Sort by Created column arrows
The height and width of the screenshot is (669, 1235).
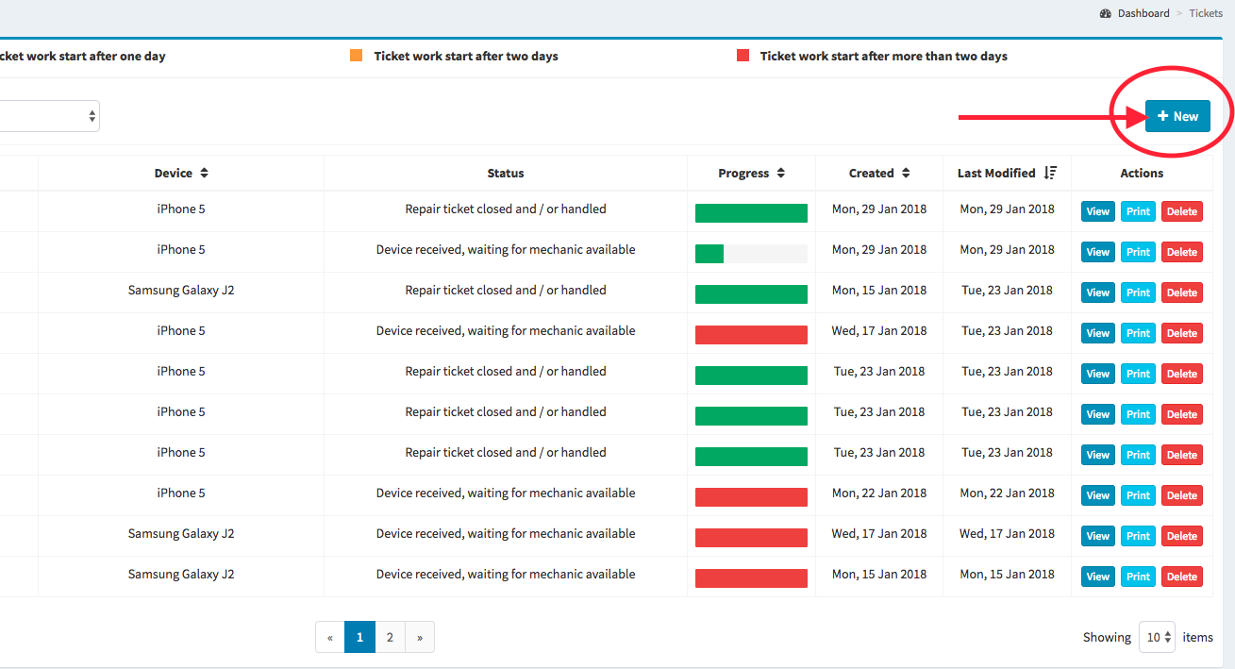(x=906, y=174)
